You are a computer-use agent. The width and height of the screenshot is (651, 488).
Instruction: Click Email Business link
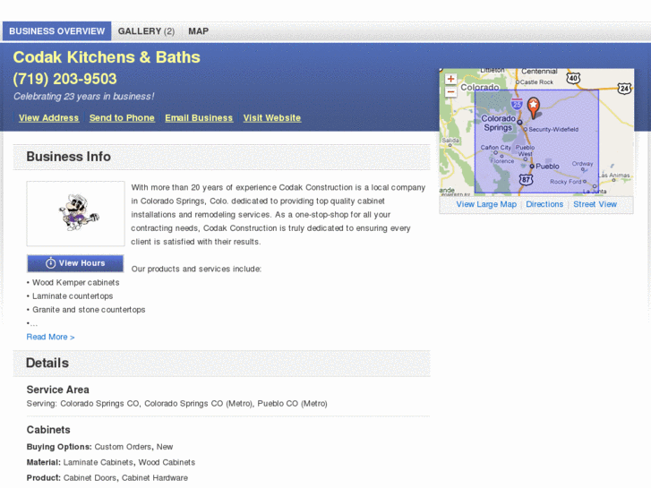(x=199, y=118)
